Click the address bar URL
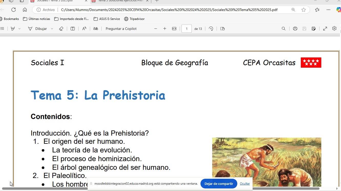341x191 pixels. click(x=169, y=10)
